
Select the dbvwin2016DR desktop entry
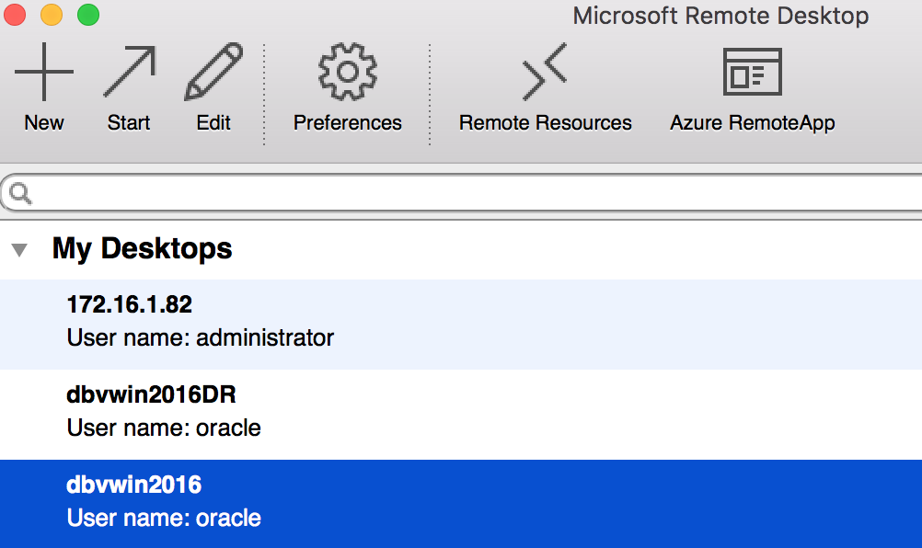461,414
